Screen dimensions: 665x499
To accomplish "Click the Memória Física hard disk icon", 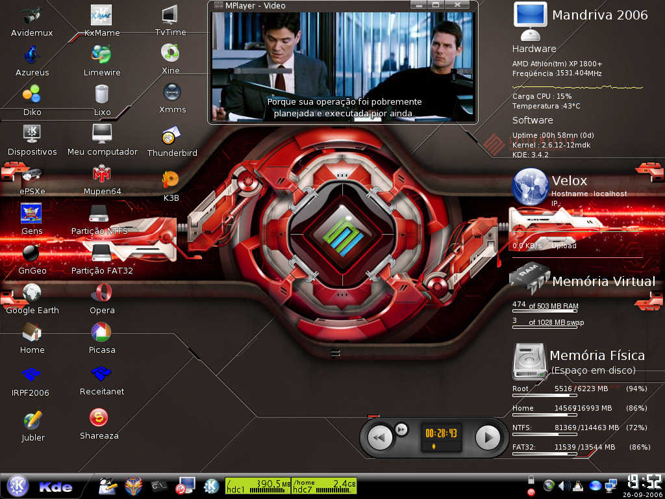I will pos(530,361).
